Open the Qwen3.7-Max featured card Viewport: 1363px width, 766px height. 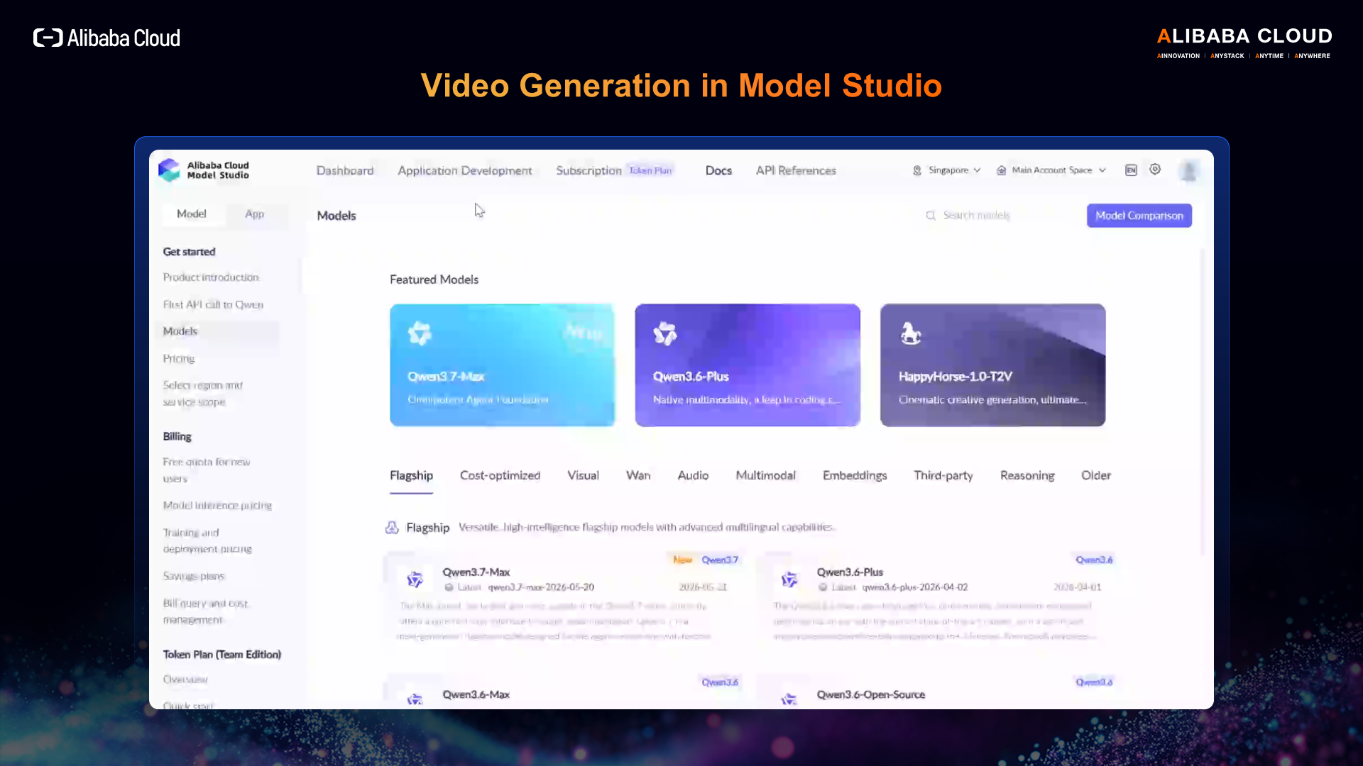(x=502, y=365)
